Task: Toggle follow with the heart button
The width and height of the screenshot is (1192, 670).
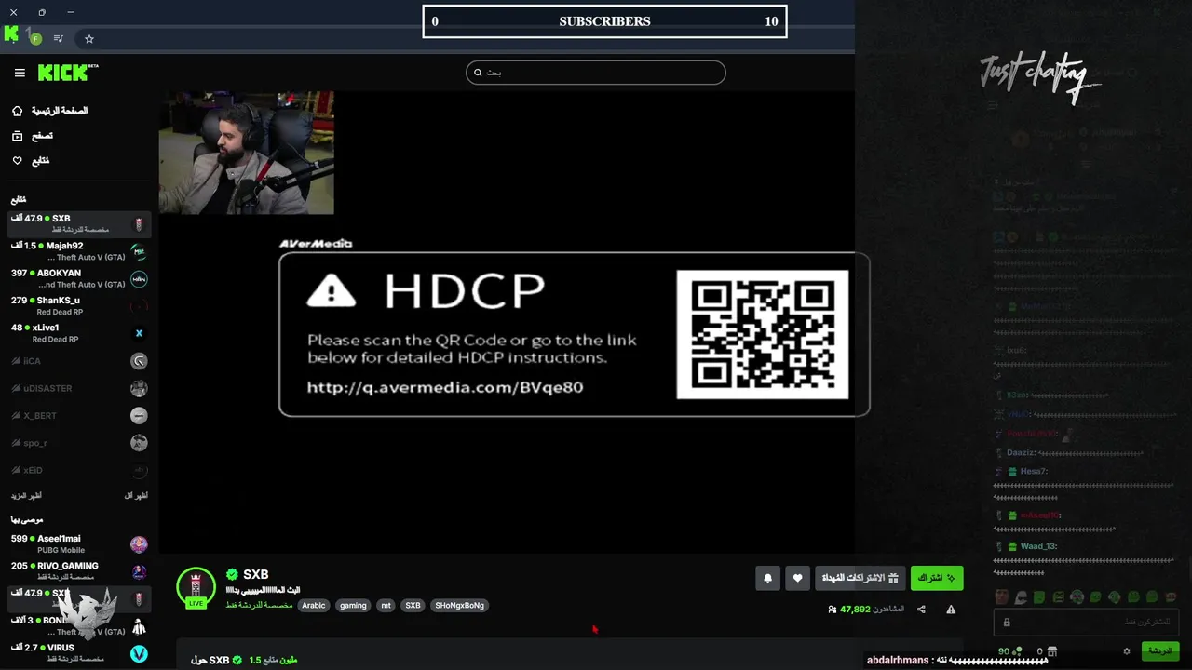Action: click(797, 578)
